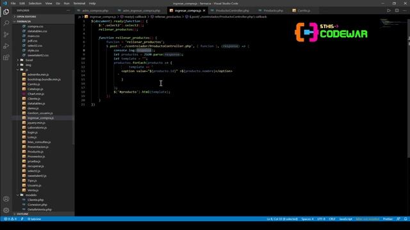Screen dimensions: 410x230
Task: Open Chart.min.js in the file tree
Action: coord(36,94)
